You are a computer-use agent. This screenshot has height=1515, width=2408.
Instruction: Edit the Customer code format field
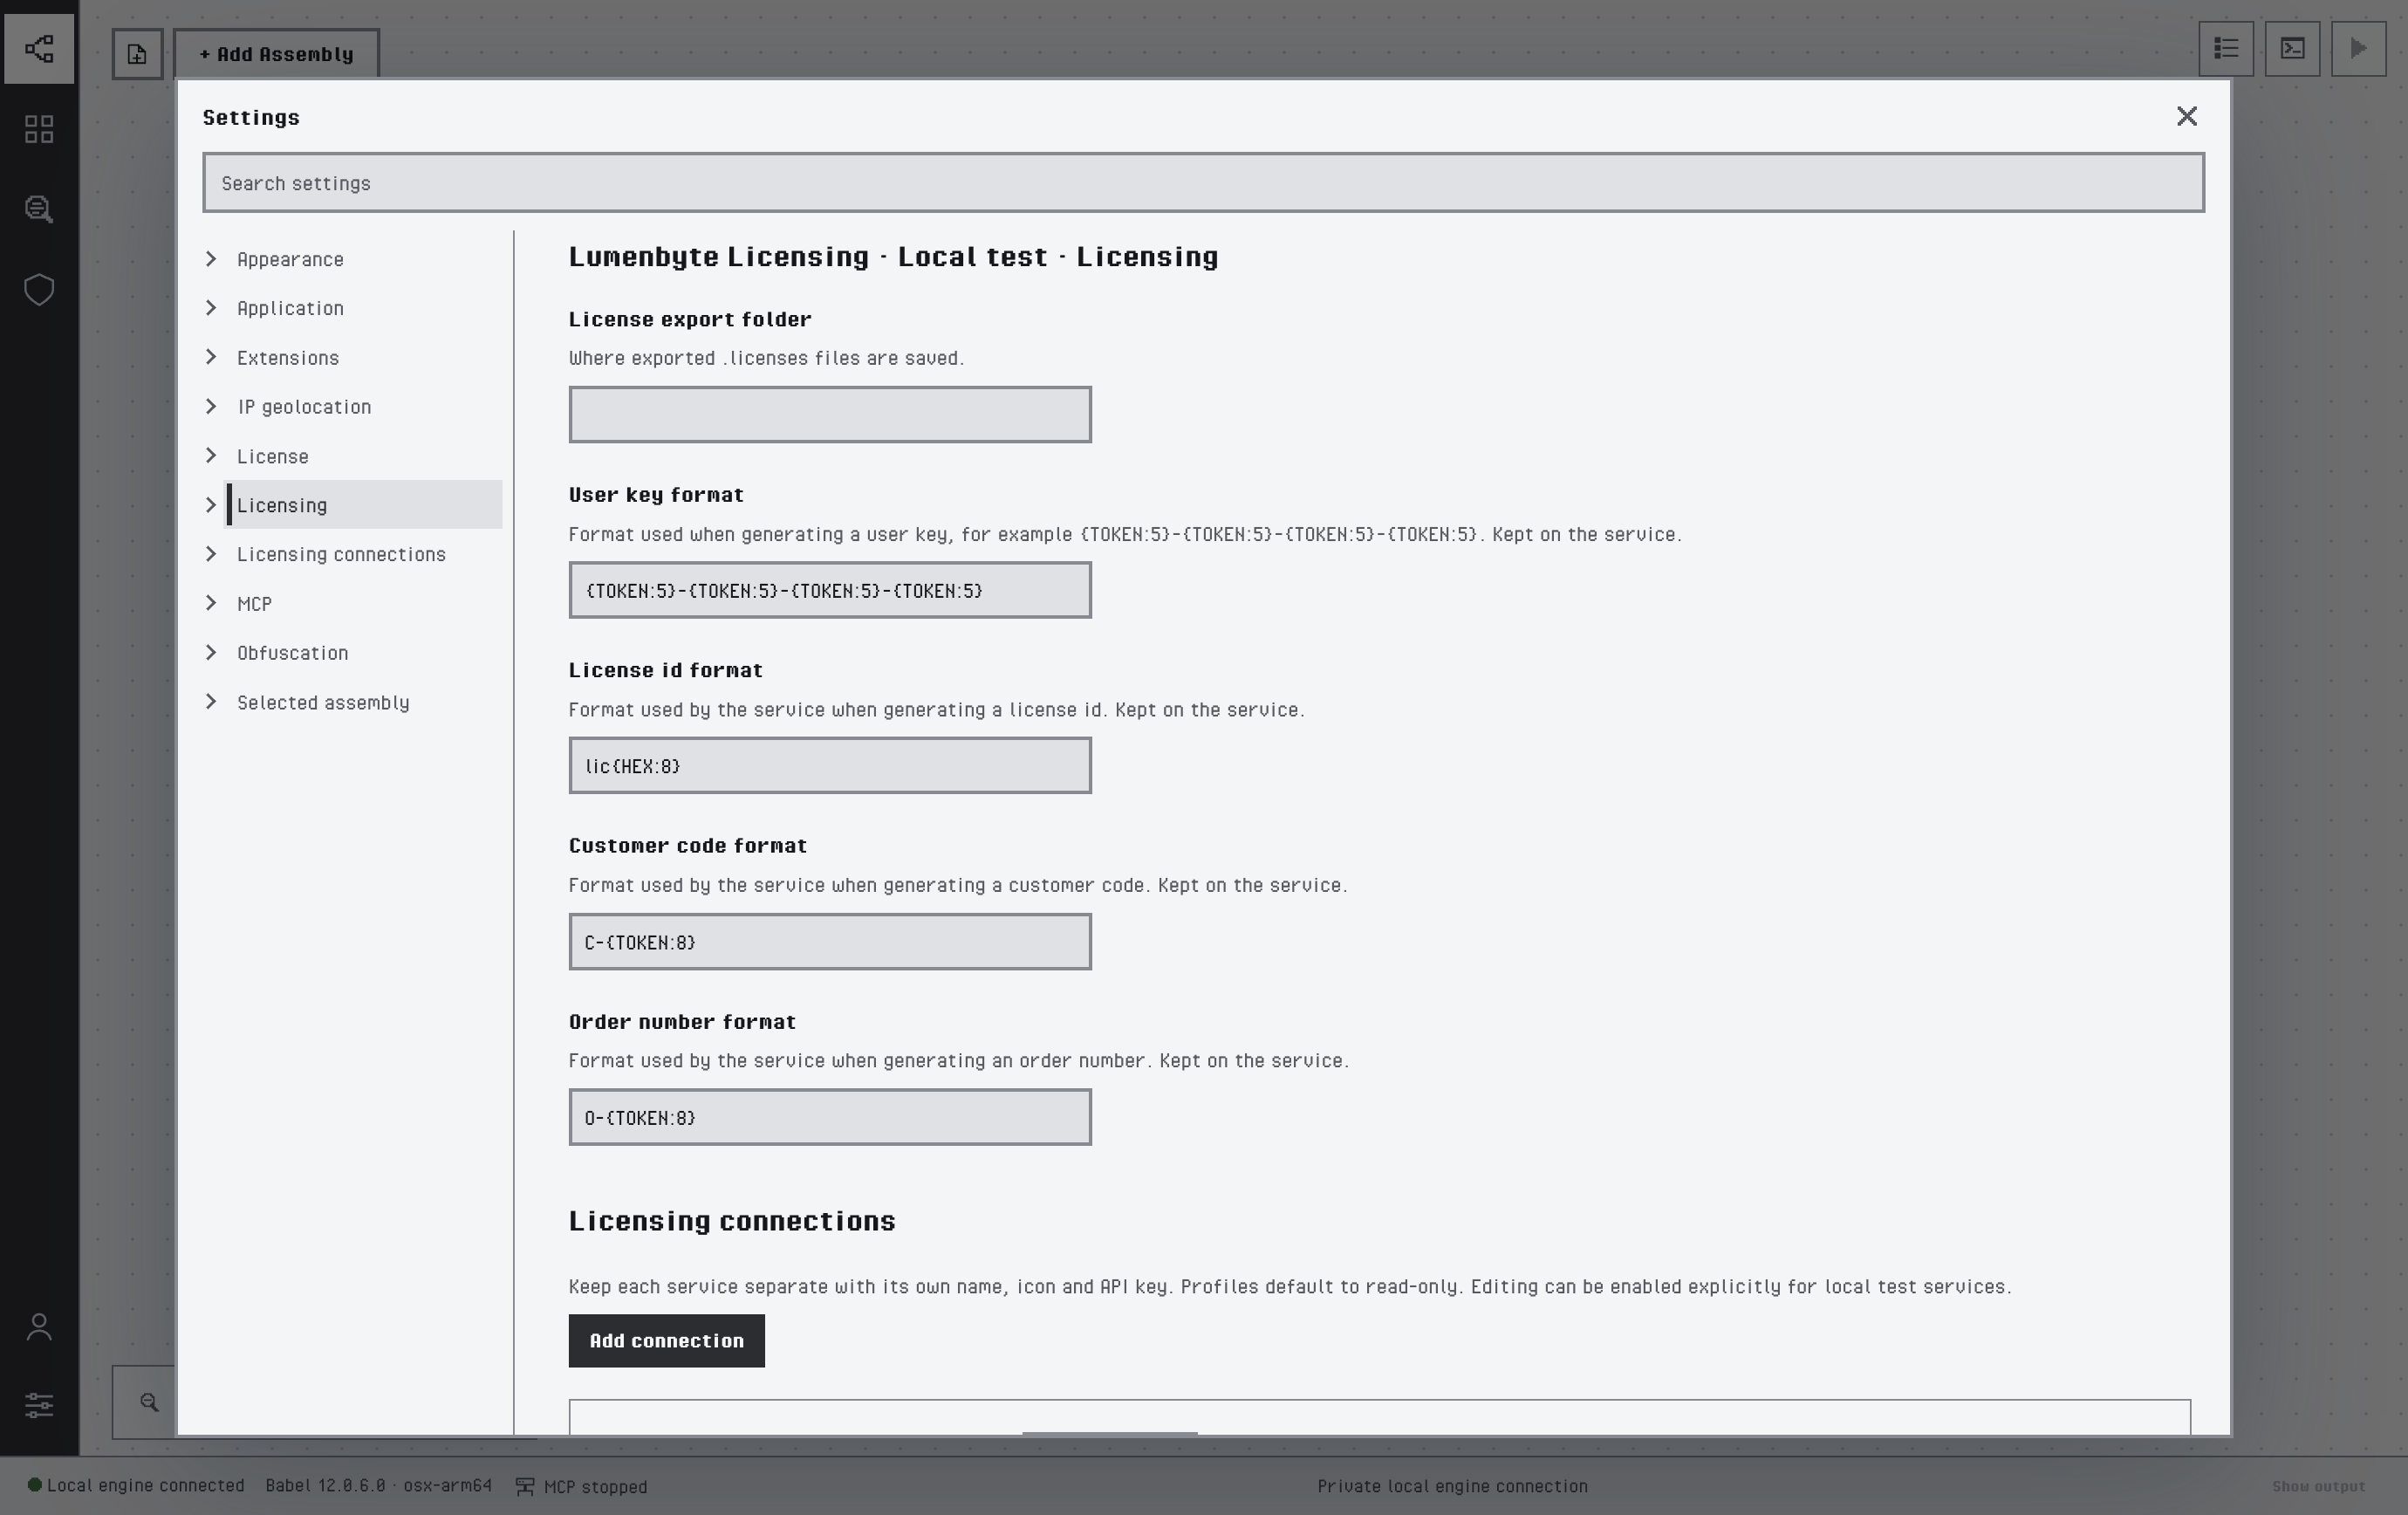point(830,941)
